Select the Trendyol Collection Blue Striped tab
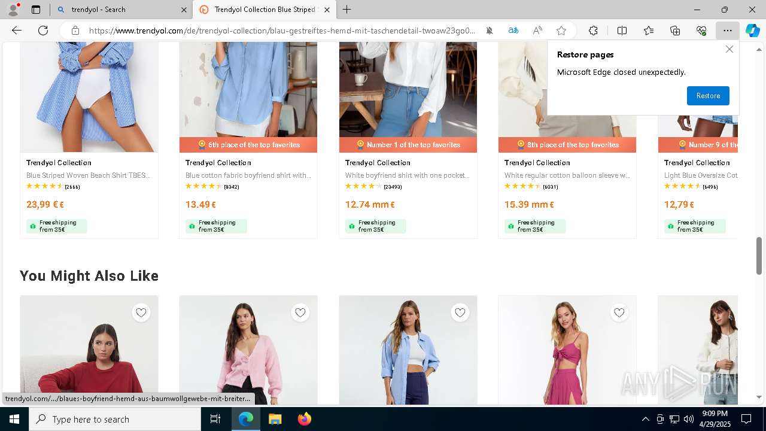 [x=265, y=10]
